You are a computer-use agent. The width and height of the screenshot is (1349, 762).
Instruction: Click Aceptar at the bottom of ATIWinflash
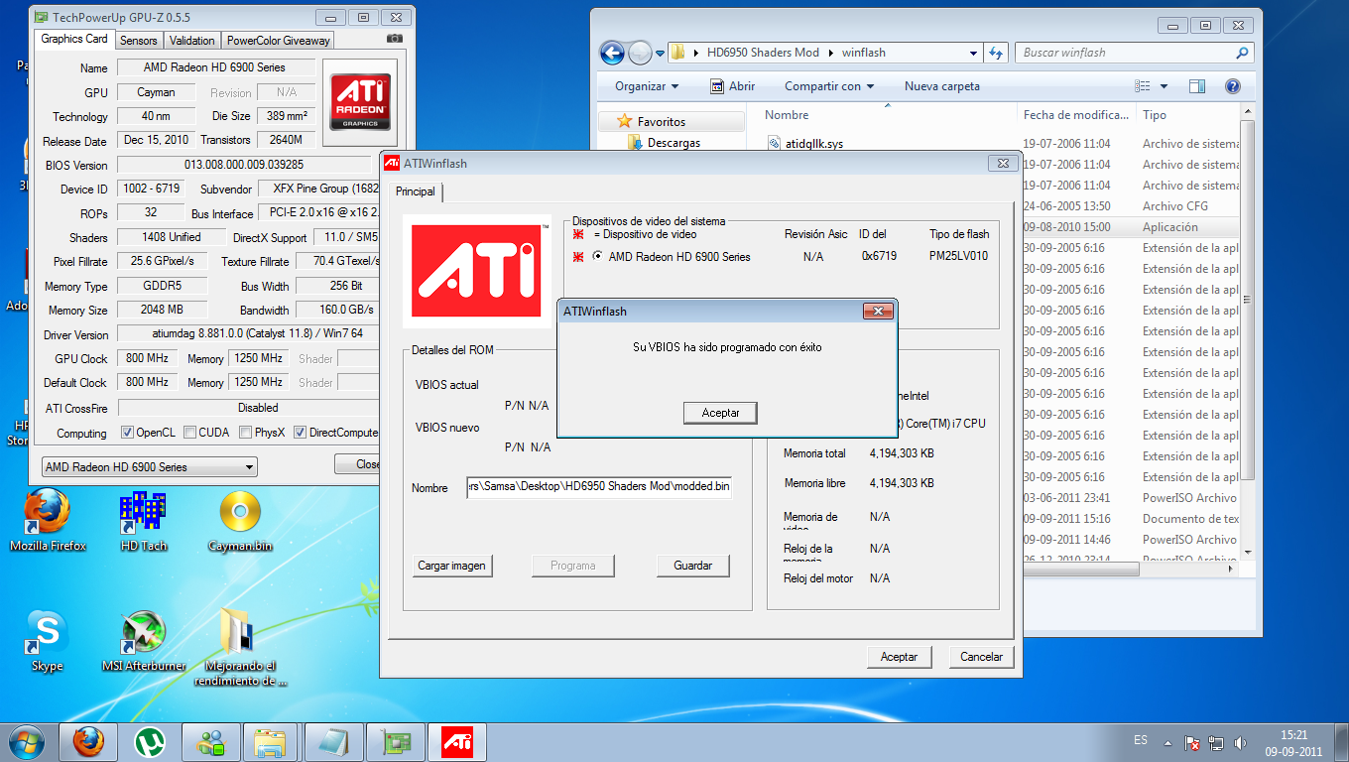900,657
